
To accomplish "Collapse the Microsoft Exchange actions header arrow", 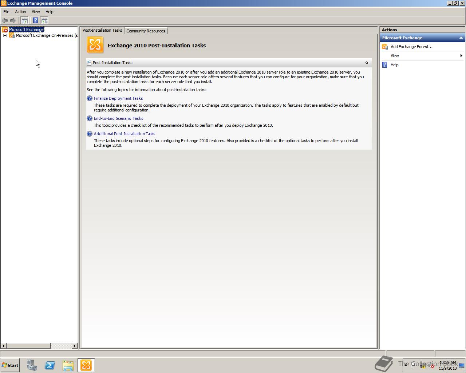I will pyautogui.click(x=461, y=38).
